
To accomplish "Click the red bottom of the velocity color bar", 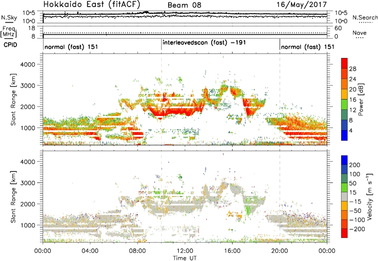I will 344,233.
